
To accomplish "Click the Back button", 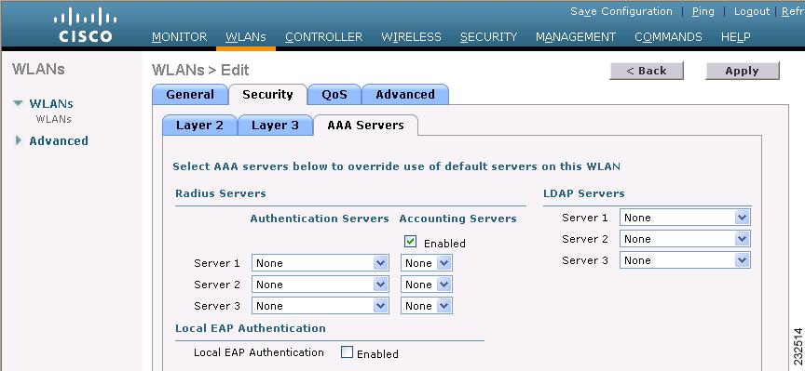I will pos(647,71).
